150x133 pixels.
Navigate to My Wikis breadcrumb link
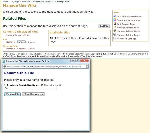(x=26, y=2)
